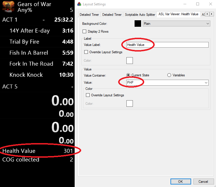Click the LiveSplit logo in Layout Settings title
Screen dimensions: 216x187
click(x=79, y=4)
